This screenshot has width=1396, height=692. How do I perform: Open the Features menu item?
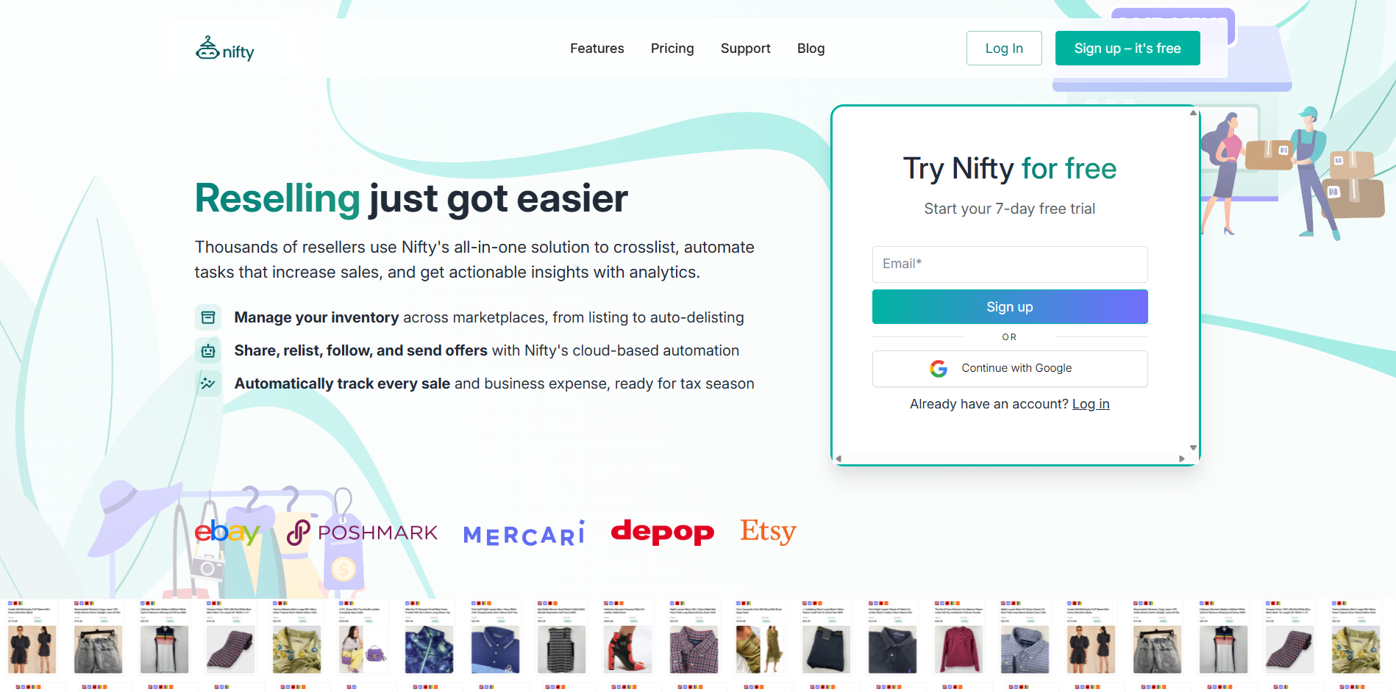[x=597, y=48]
